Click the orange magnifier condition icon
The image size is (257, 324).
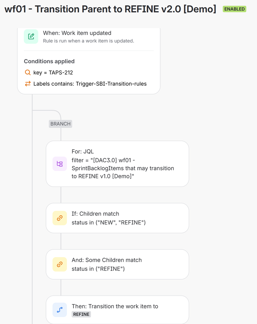[x=28, y=72]
